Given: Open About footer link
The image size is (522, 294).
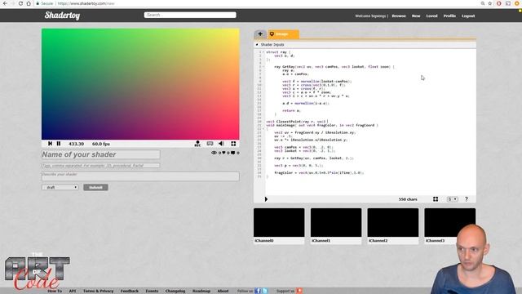Looking at the screenshot, I should tap(223, 291).
